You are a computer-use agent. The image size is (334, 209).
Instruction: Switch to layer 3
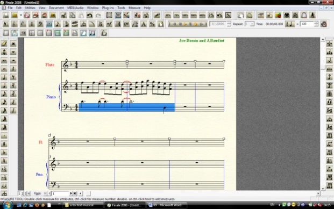click(x=26, y=193)
